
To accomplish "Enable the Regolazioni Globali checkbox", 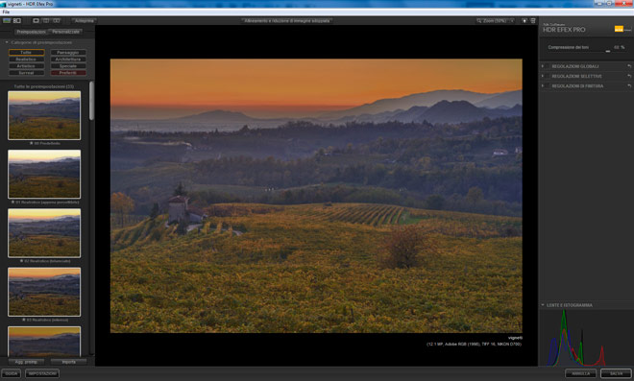I will (x=548, y=66).
